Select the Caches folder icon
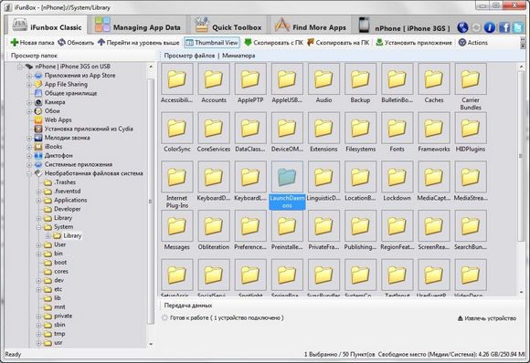The width and height of the screenshot is (530, 363). tap(434, 79)
